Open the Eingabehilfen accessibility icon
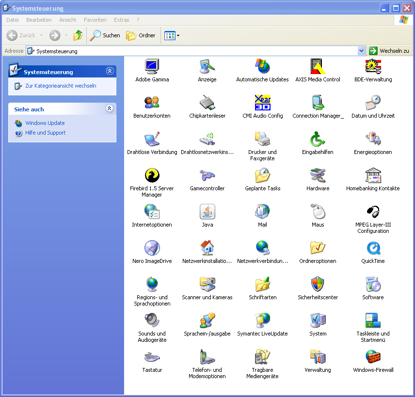Screen dimensions: 415x397 click(318, 139)
